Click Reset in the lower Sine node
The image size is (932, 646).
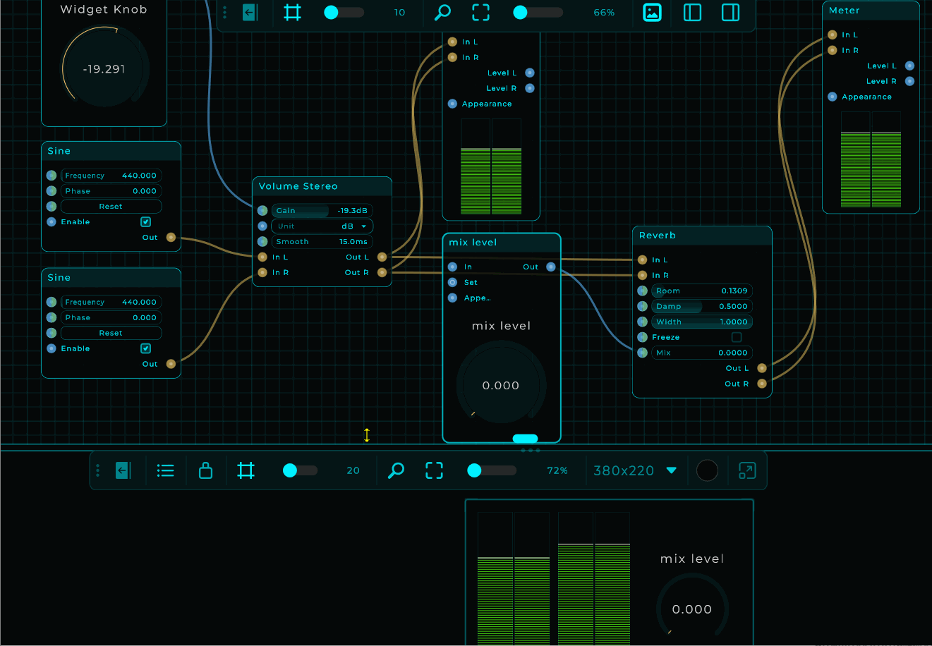pos(111,333)
